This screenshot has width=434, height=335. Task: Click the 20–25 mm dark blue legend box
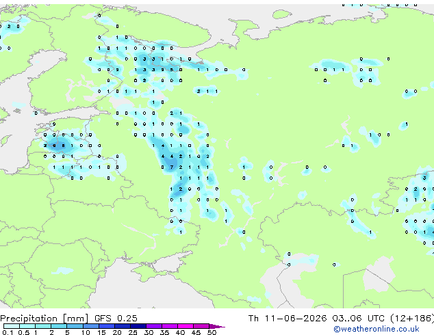122,326
